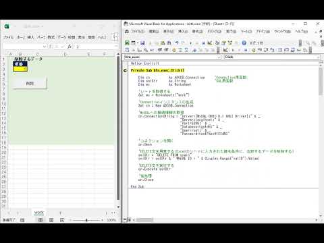
Task: Open デバッグ(D) menu in VBA editor
Action: point(214,31)
